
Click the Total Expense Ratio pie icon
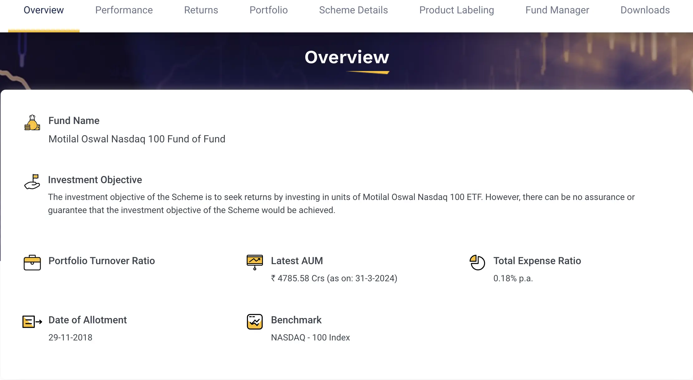(477, 263)
